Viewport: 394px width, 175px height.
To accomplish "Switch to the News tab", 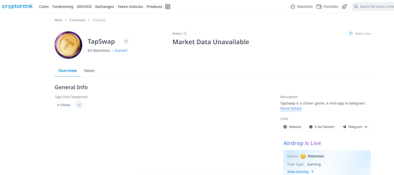I will click(x=89, y=71).
